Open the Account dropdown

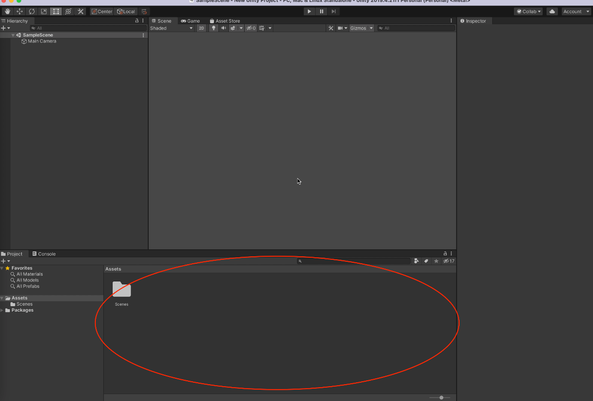[x=576, y=11]
